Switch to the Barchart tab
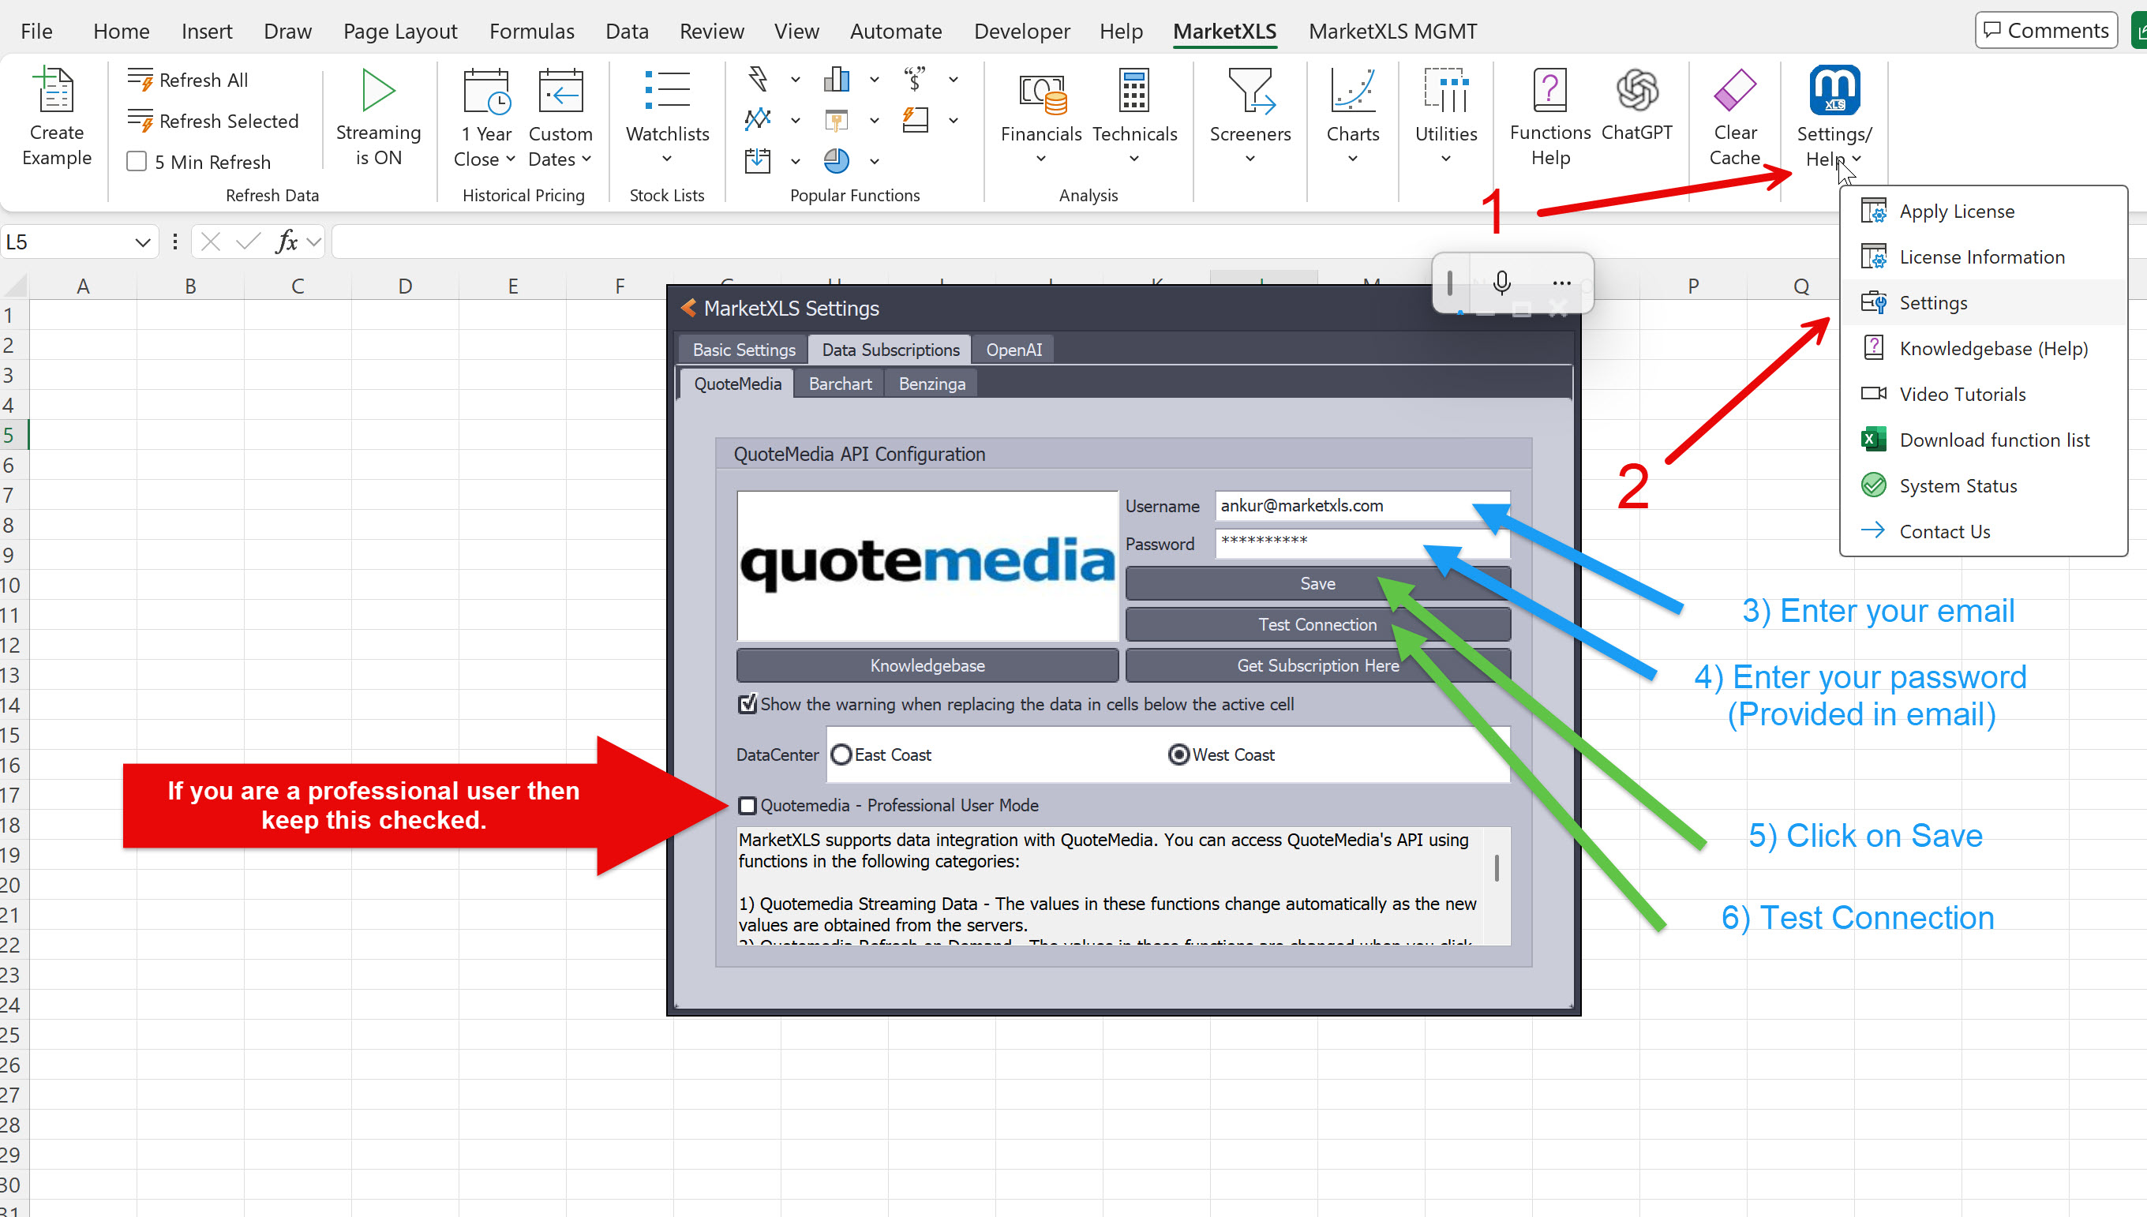The image size is (2147, 1217). (x=839, y=384)
